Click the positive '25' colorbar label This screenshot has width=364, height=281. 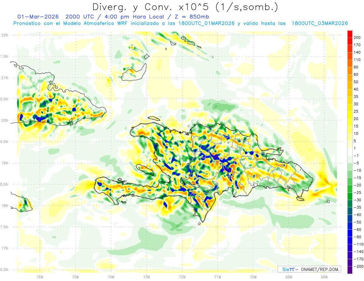pyautogui.click(x=356, y=112)
